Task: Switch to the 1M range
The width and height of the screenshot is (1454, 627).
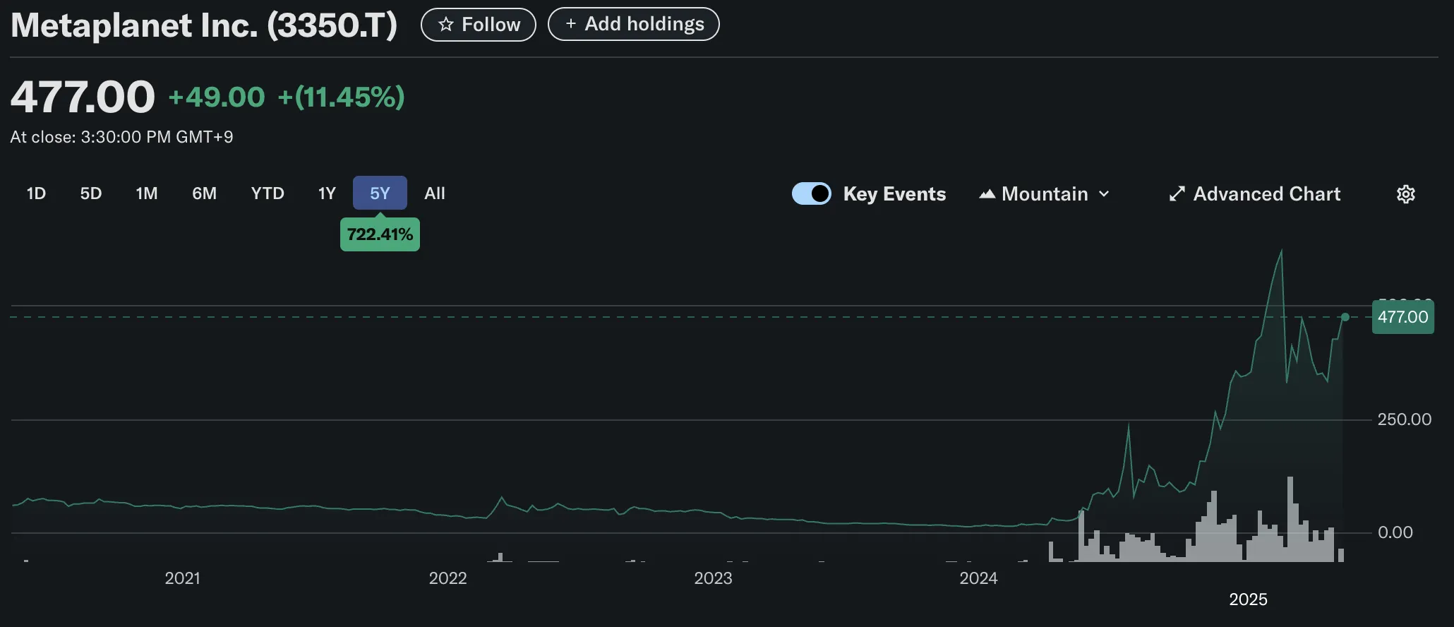Action: [147, 193]
